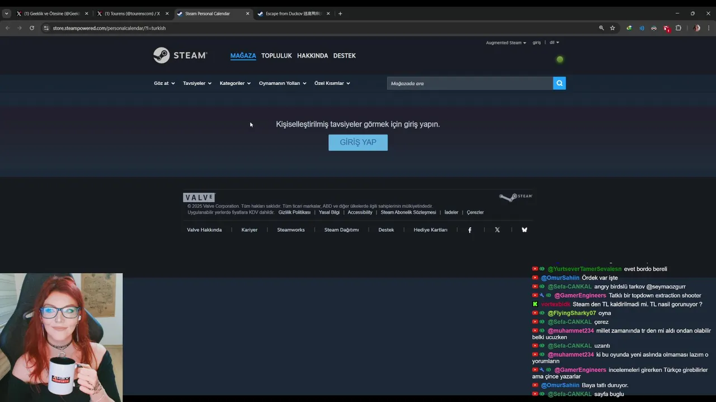716x402 pixels.
Task: Close the Tourens X tab
Action: pos(167,13)
